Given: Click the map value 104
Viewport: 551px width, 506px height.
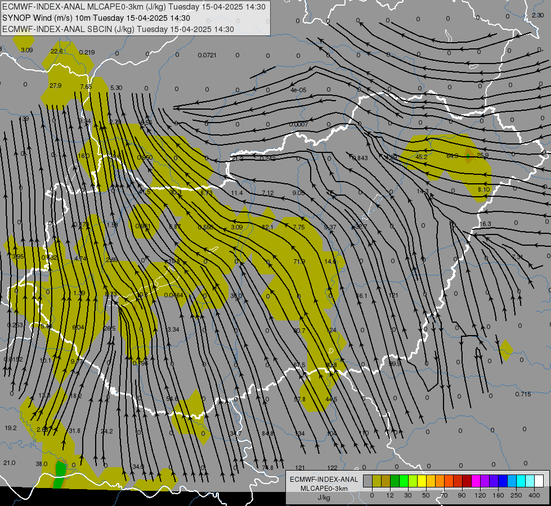Looking at the screenshot, I should click(332, 433).
